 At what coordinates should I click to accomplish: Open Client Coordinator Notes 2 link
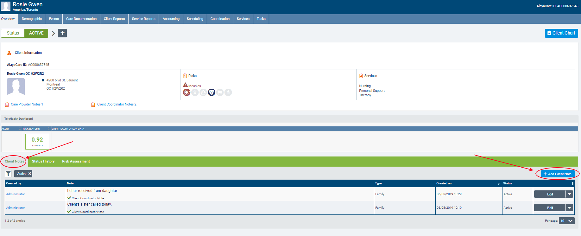(117, 105)
